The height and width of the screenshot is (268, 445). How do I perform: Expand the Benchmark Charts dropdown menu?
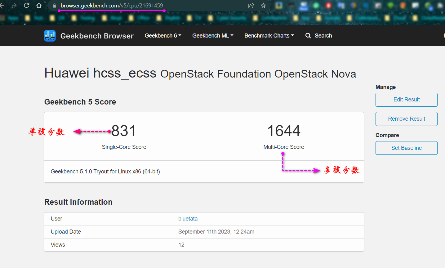click(269, 36)
